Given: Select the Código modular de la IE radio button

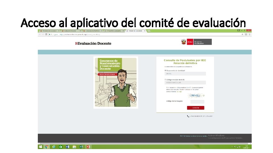Looking at the screenshot, I should click(165, 79).
